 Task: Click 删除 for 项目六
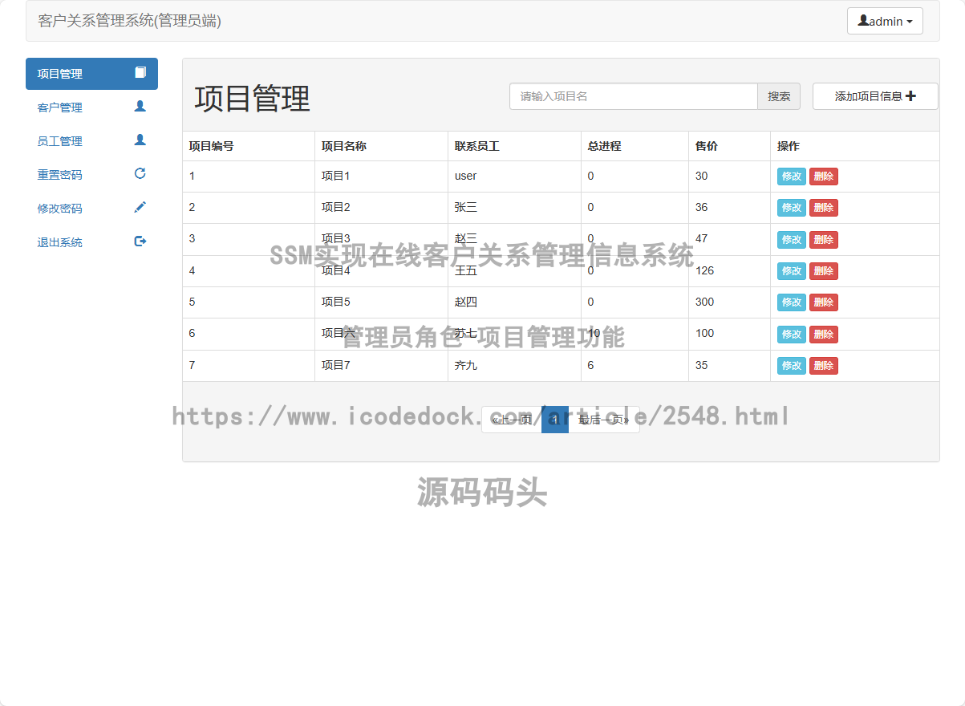pyautogui.click(x=824, y=335)
